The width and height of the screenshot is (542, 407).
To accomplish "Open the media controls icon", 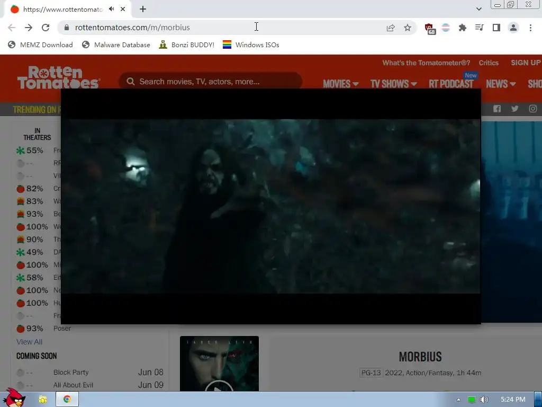I will pyautogui.click(x=480, y=28).
